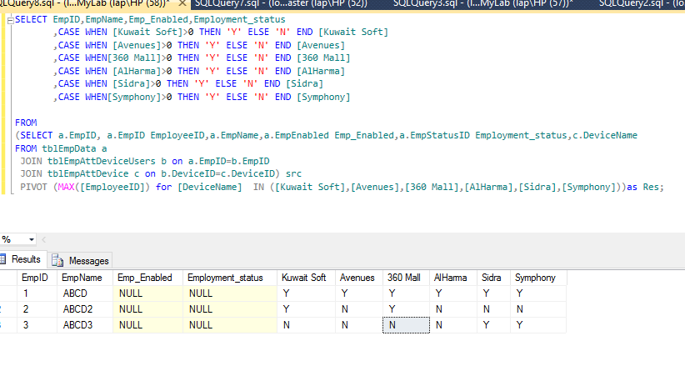Select the AlHarma column header

click(x=453, y=278)
